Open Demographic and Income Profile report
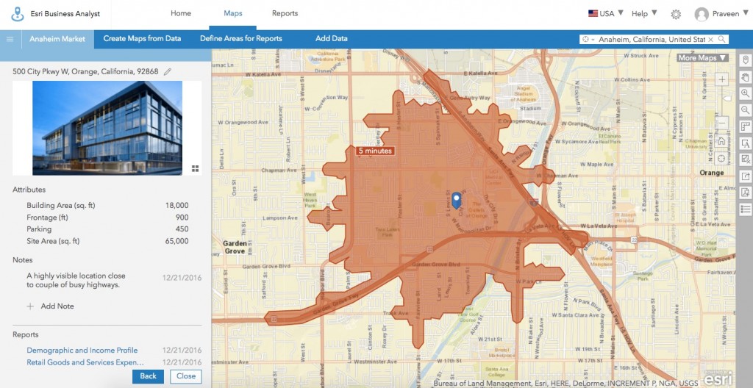Screen dimensions: 753x388 [82, 350]
